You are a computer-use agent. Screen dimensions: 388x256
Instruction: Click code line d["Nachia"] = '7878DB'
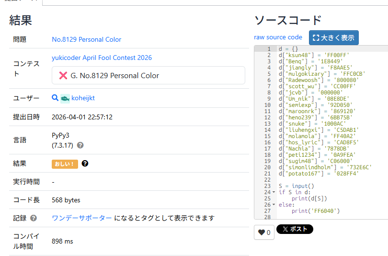(314, 149)
